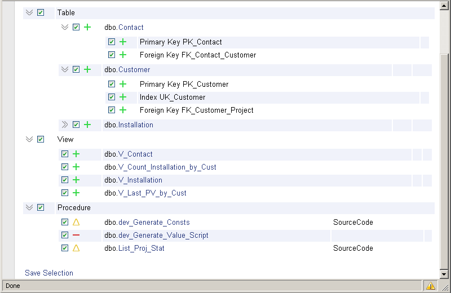Toggle checkbox for Foreign Key FK_Contact_Customer
This screenshot has width=451, height=293.
tap(112, 55)
